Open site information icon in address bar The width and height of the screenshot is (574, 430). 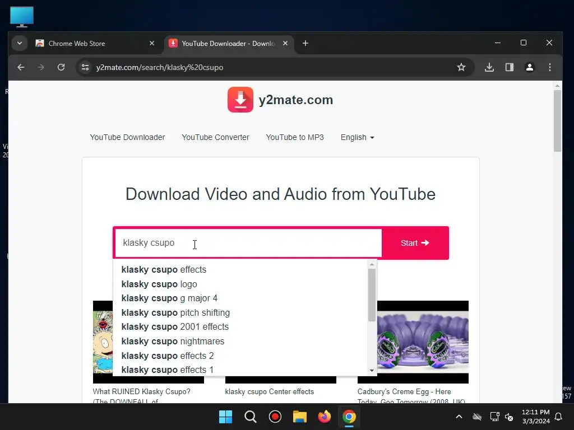pos(85,67)
